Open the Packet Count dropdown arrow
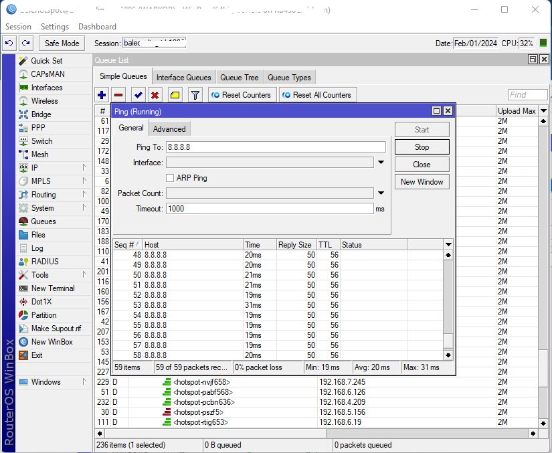 click(x=381, y=193)
